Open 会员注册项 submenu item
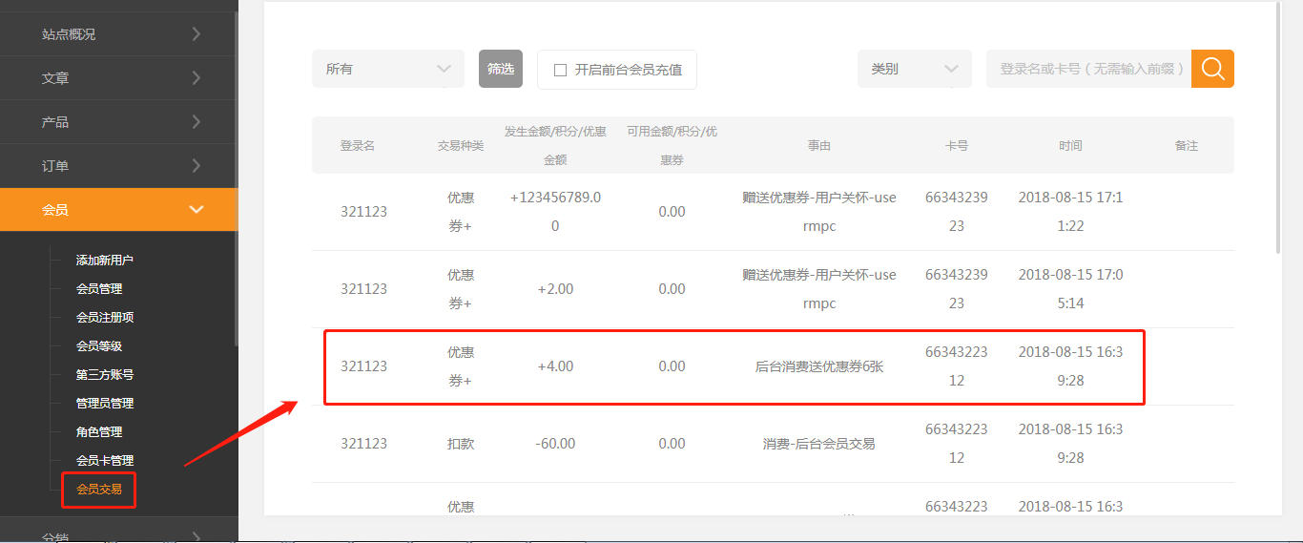 pyautogui.click(x=105, y=317)
